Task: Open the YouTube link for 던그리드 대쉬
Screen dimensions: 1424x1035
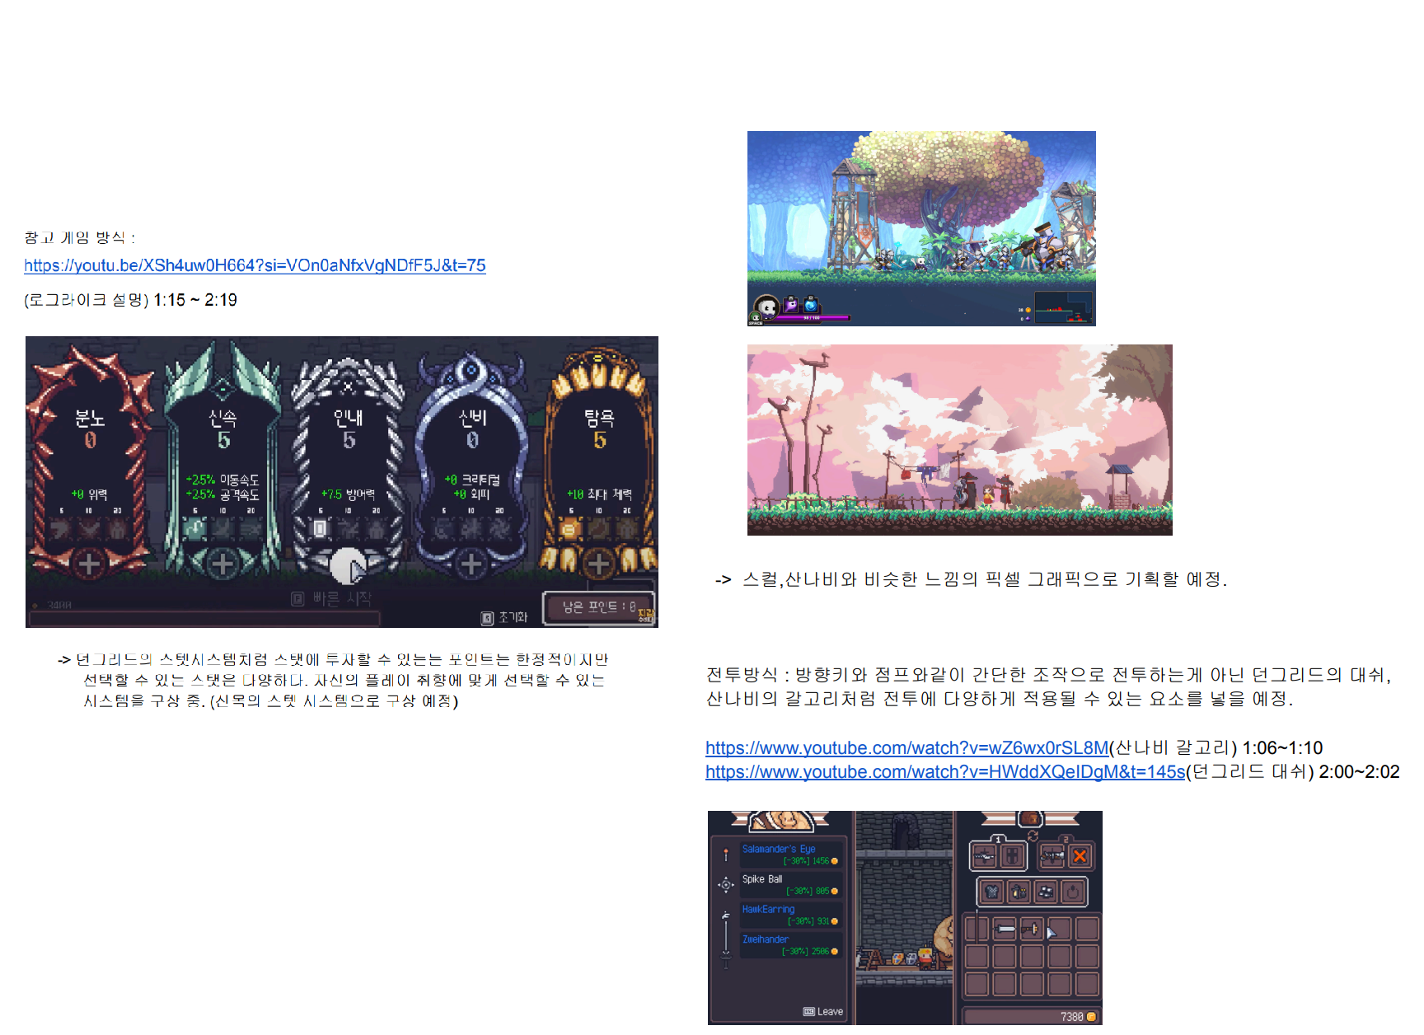Action: click(945, 771)
